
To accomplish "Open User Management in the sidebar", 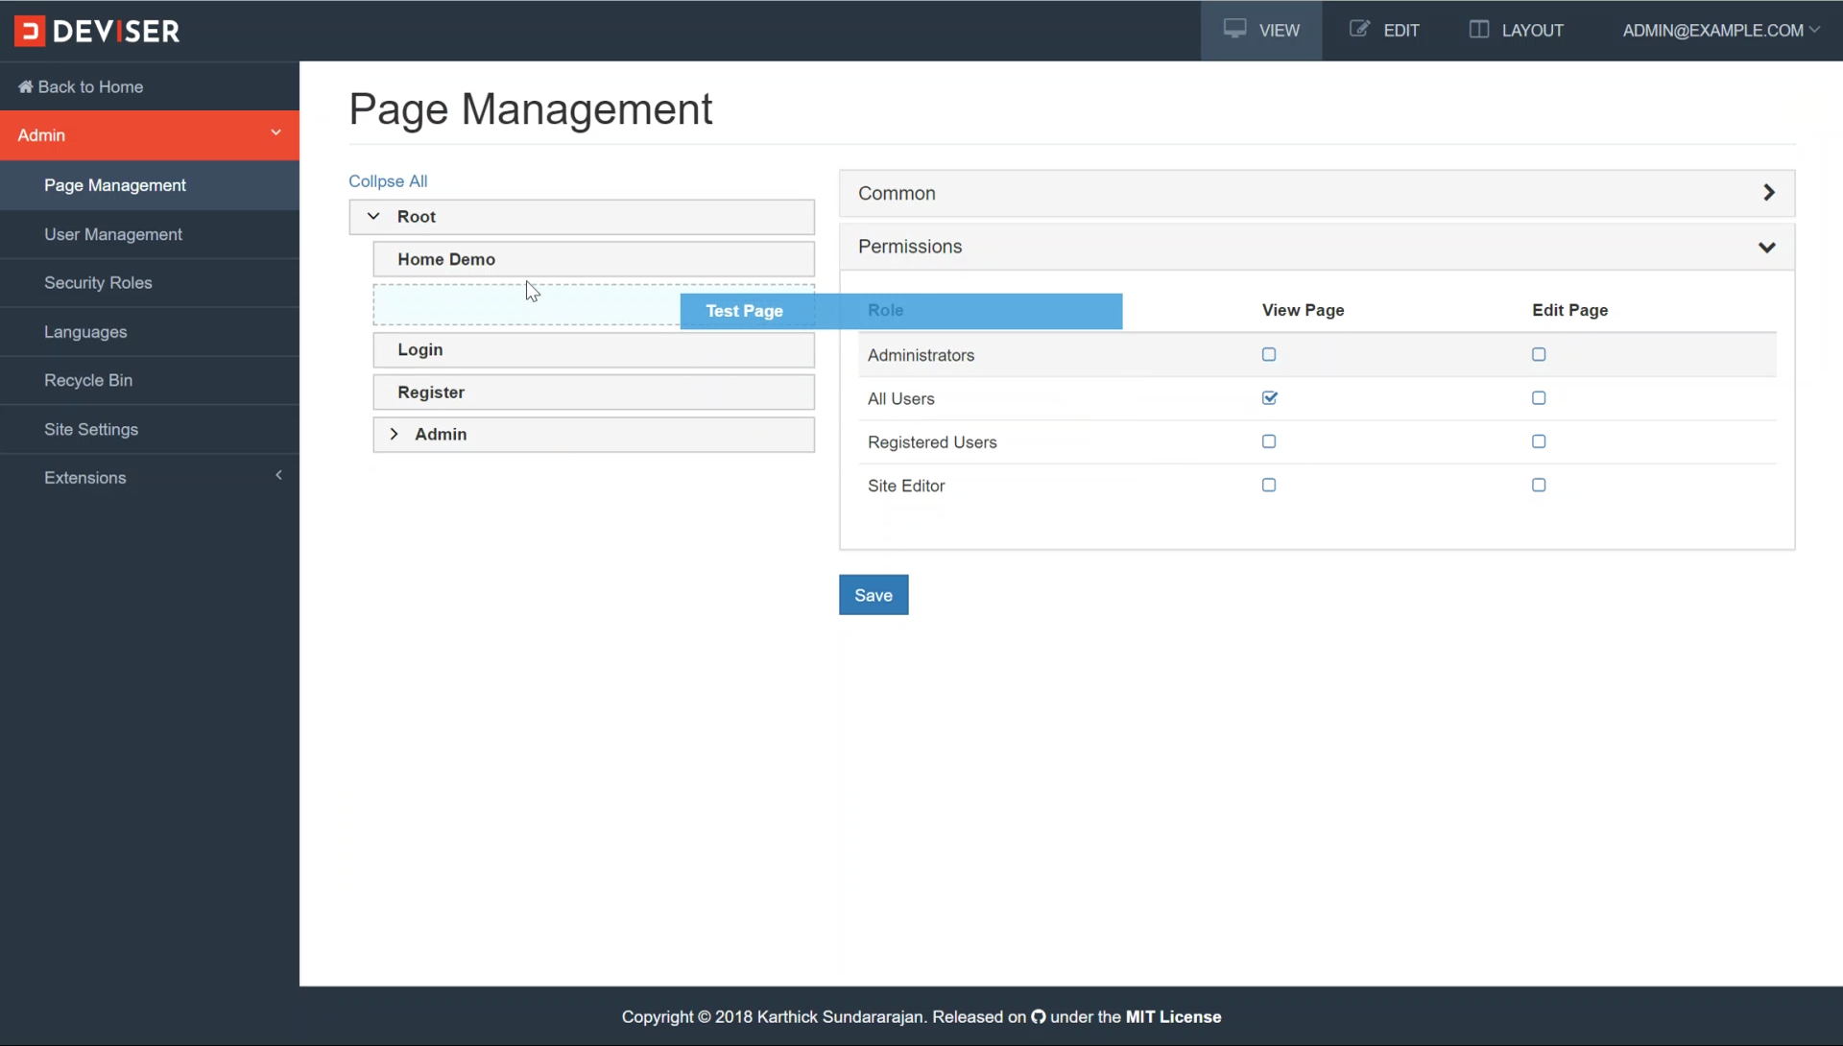I will coord(112,234).
